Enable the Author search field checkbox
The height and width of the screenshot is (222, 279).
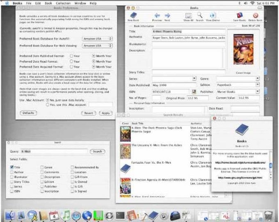tap(12, 172)
